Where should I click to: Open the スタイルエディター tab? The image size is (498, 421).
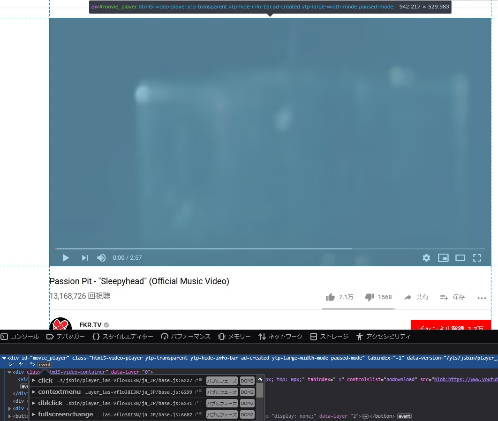tap(122, 337)
